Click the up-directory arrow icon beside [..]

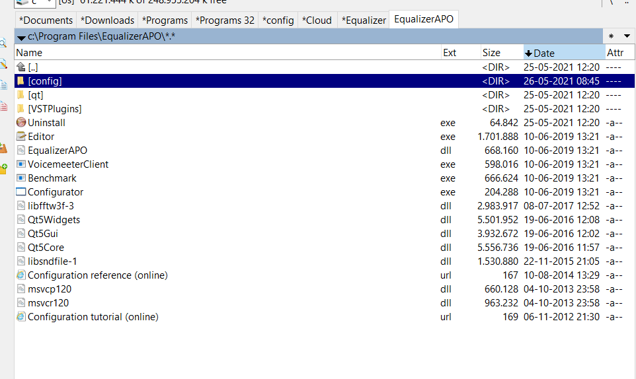21,67
